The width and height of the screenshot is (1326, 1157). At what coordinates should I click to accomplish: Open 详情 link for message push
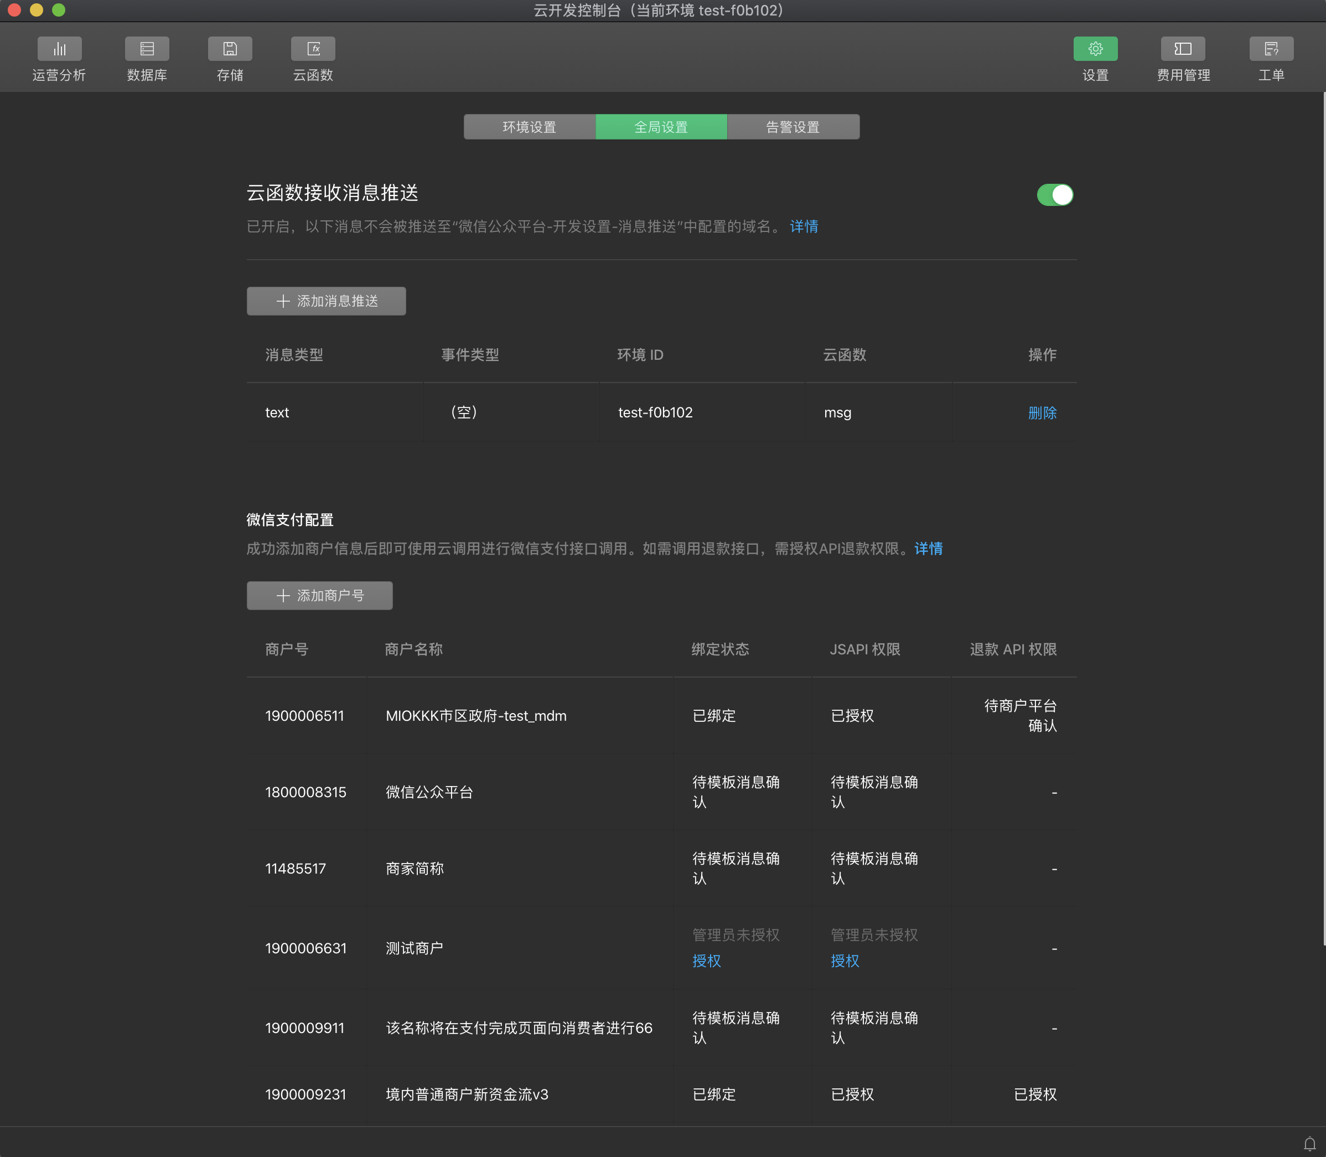coord(804,226)
